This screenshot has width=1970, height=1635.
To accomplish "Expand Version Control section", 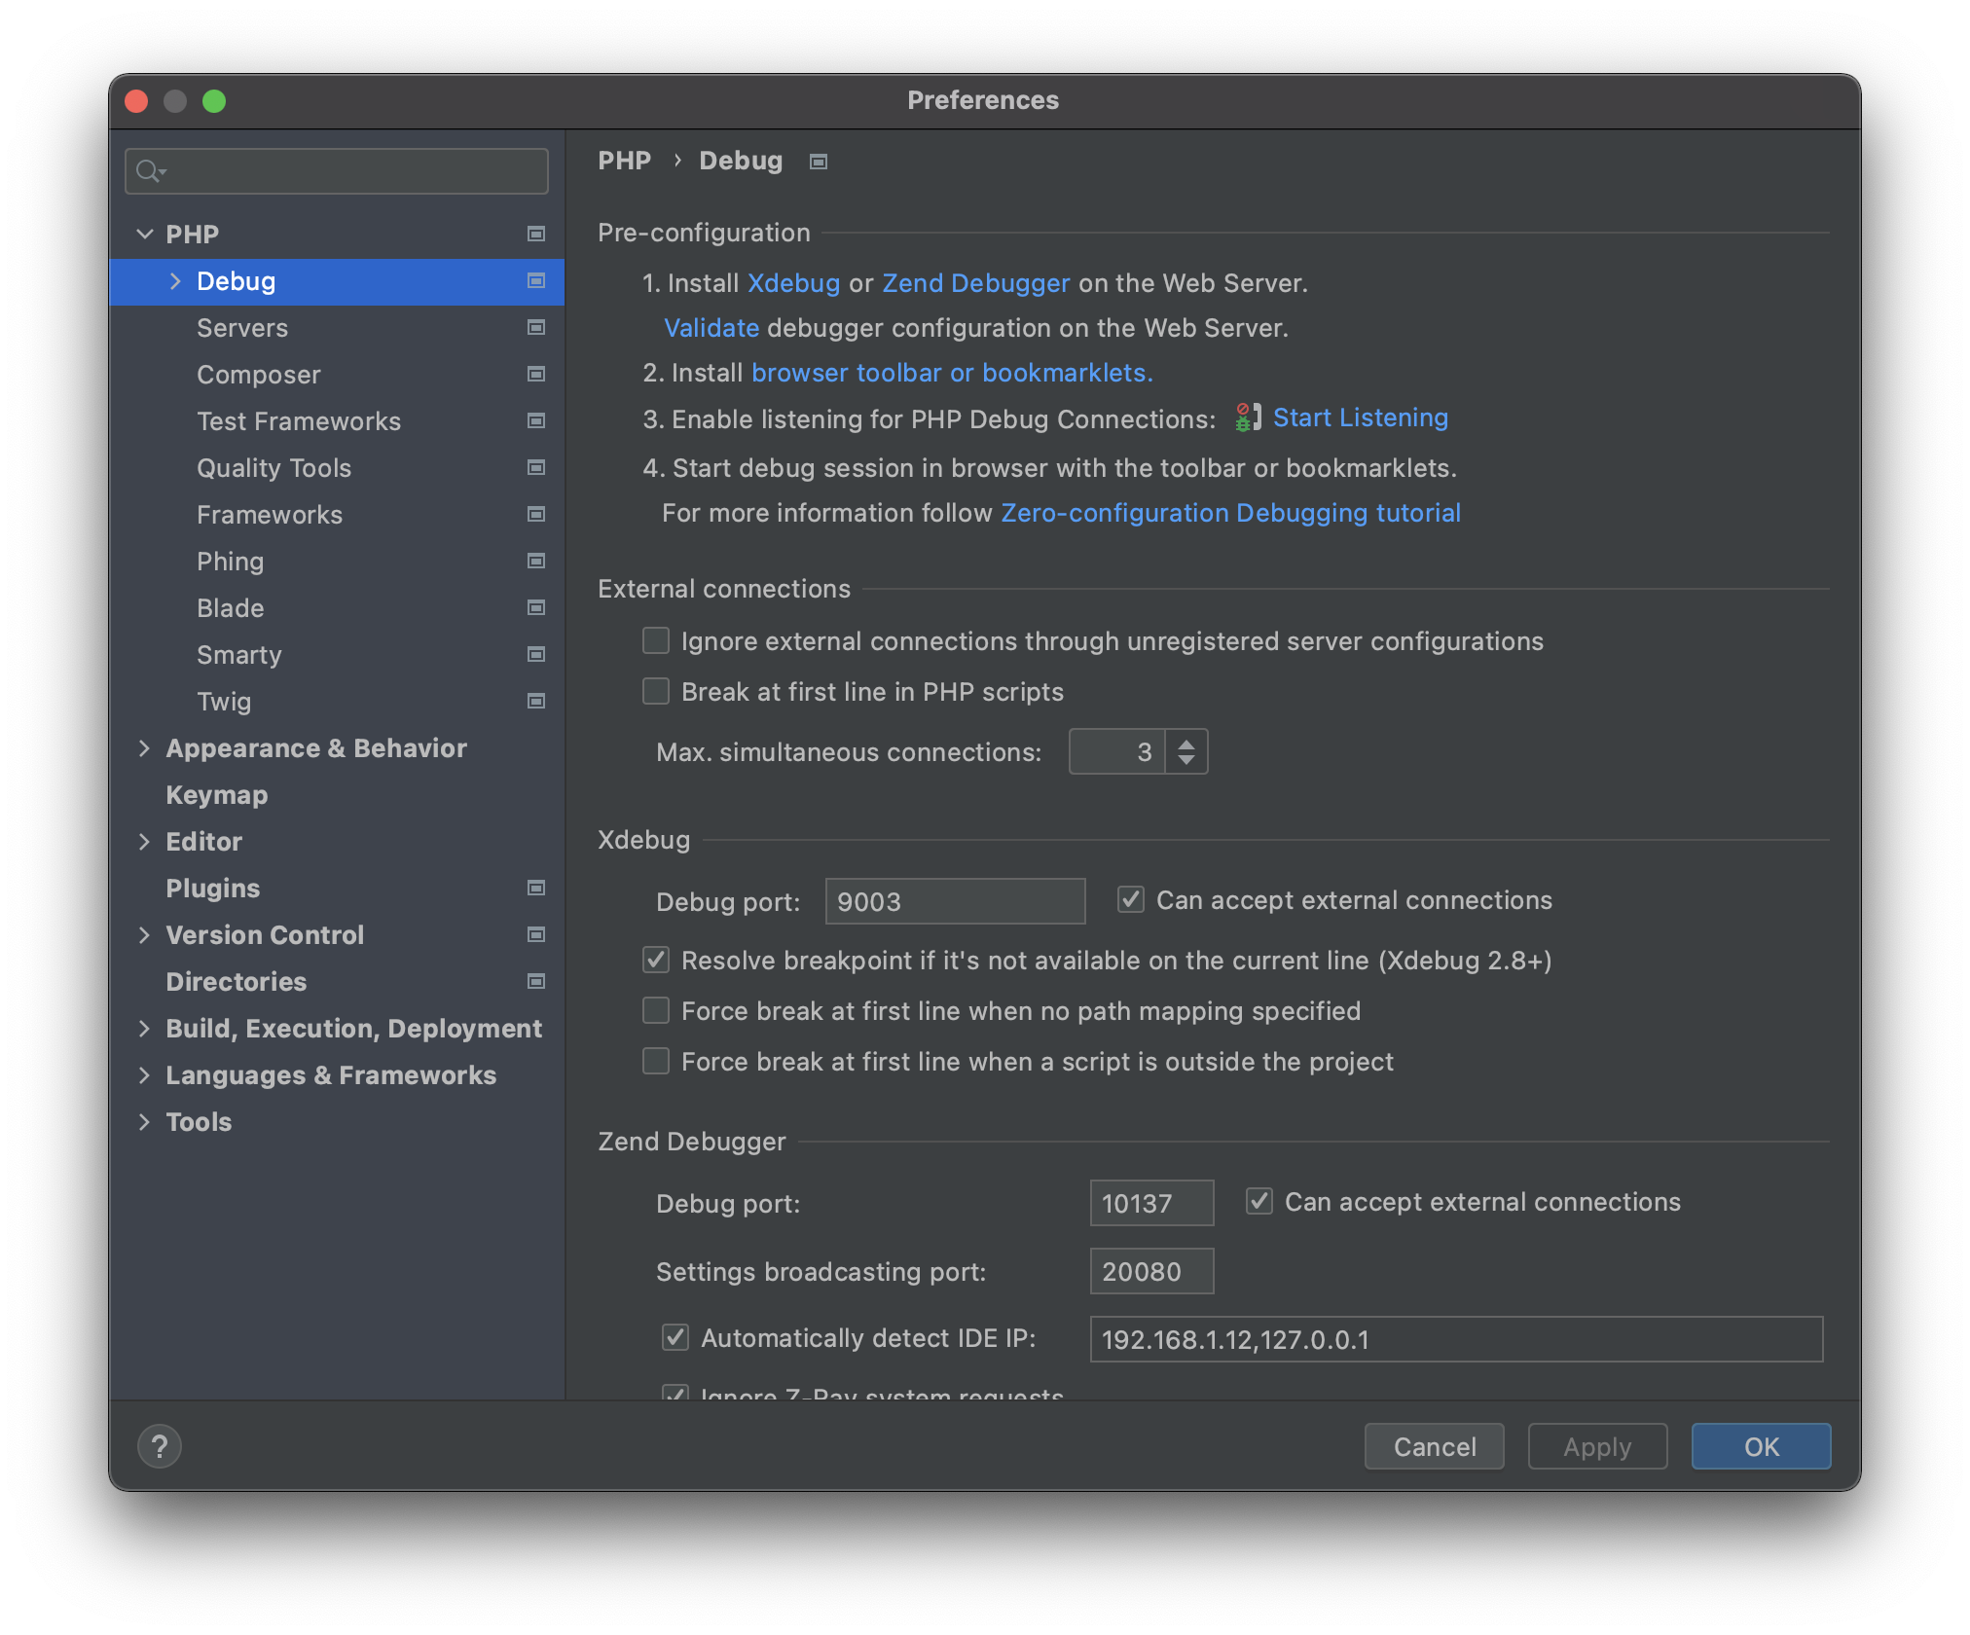I will coord(144,934).
